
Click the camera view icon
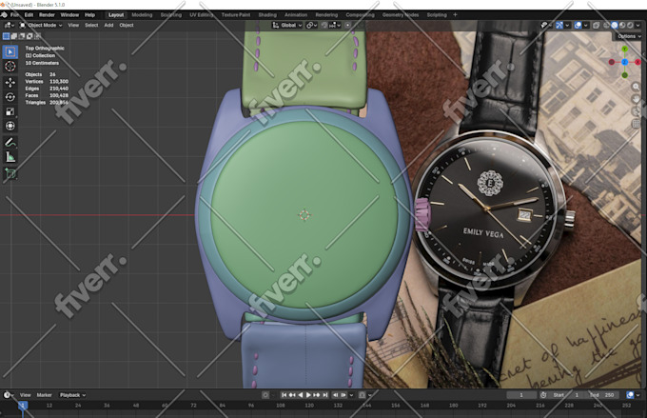(636, 111)
